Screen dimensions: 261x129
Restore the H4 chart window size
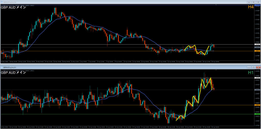pyautogui.click(x=253, y=2)
